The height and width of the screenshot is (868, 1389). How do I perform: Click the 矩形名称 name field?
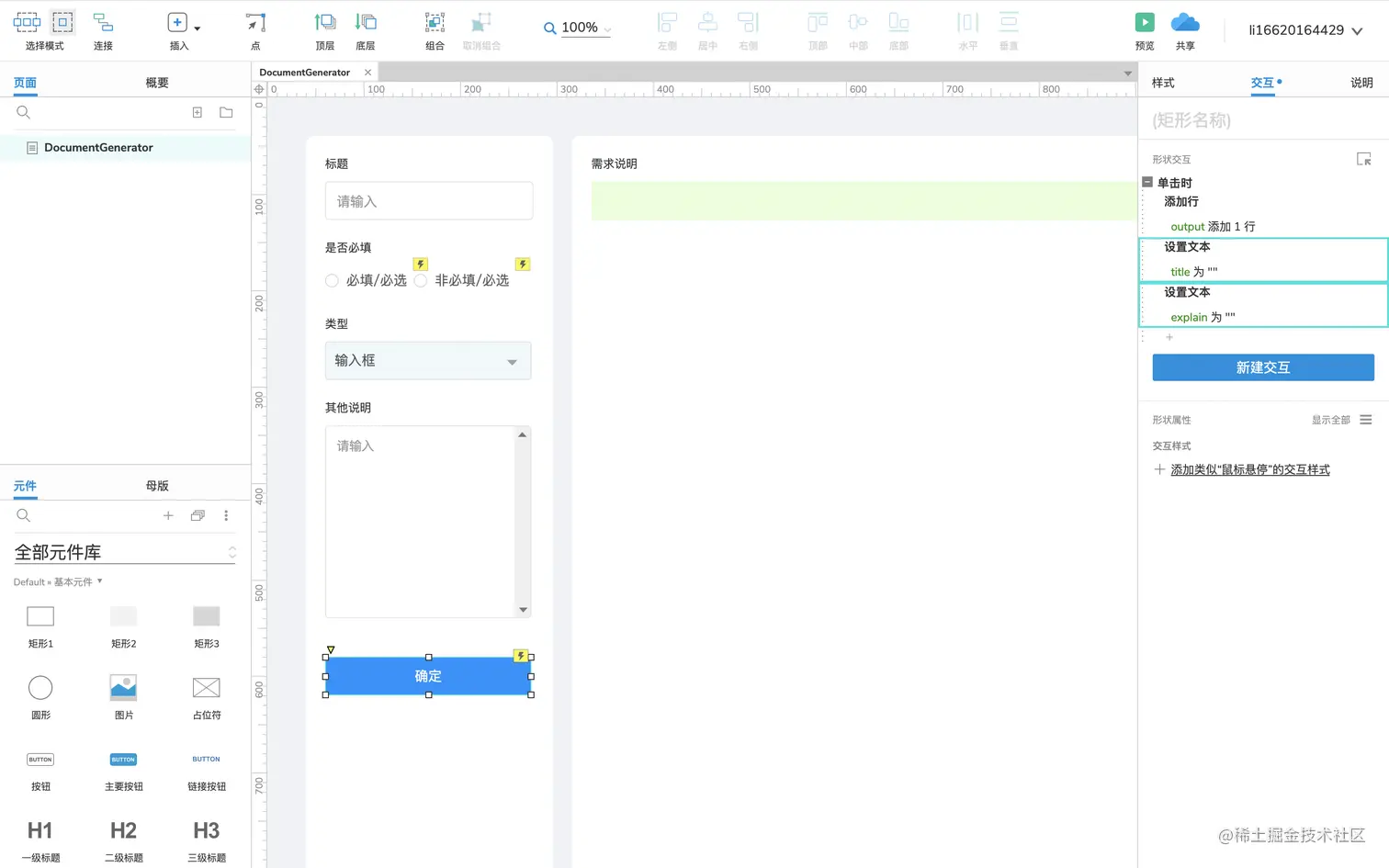pyautogui.click(x=1263, y=120)
